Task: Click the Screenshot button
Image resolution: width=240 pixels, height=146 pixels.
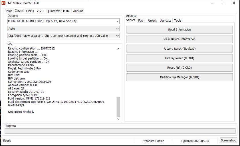Action: [228, 140]
